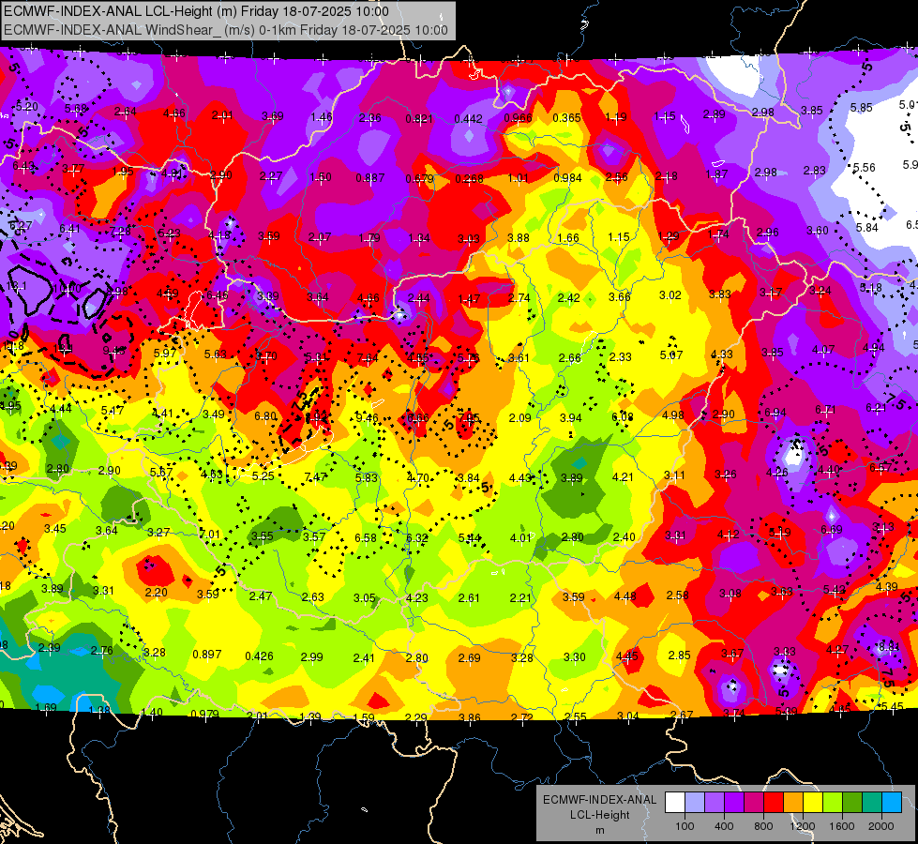Viewport: 918px width, 844px height.
Task: Click the wind shear value 5.84
Action: (867, 227)
